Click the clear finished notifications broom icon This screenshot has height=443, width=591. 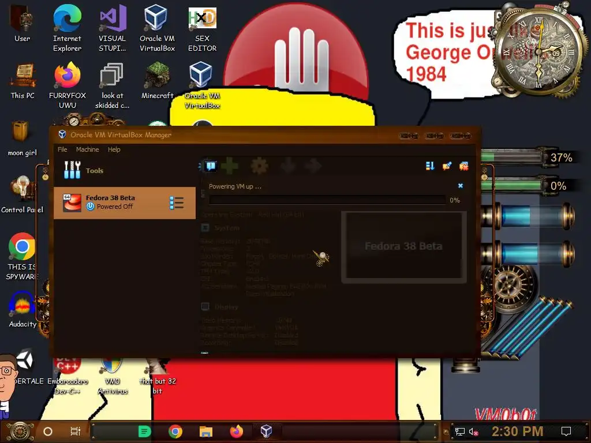pos(447,166)
